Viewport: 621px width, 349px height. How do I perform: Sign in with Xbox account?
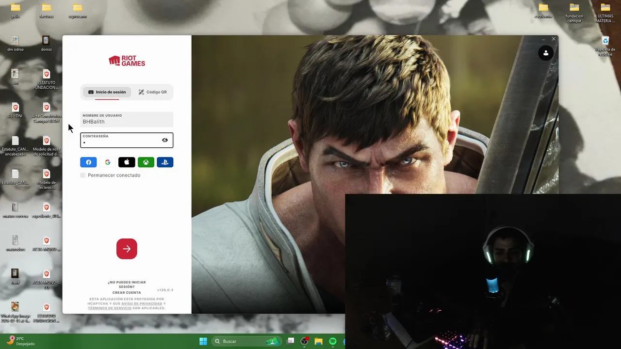pos(146,162)
